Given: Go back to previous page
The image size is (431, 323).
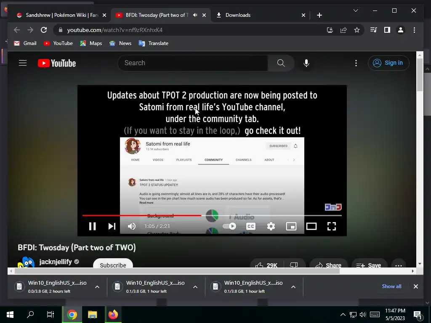Looking at the screenshot, I should pos(17,30).
